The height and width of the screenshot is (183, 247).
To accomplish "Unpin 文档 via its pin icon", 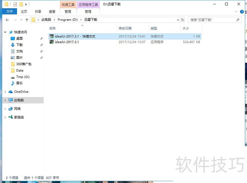I will 41,51.
